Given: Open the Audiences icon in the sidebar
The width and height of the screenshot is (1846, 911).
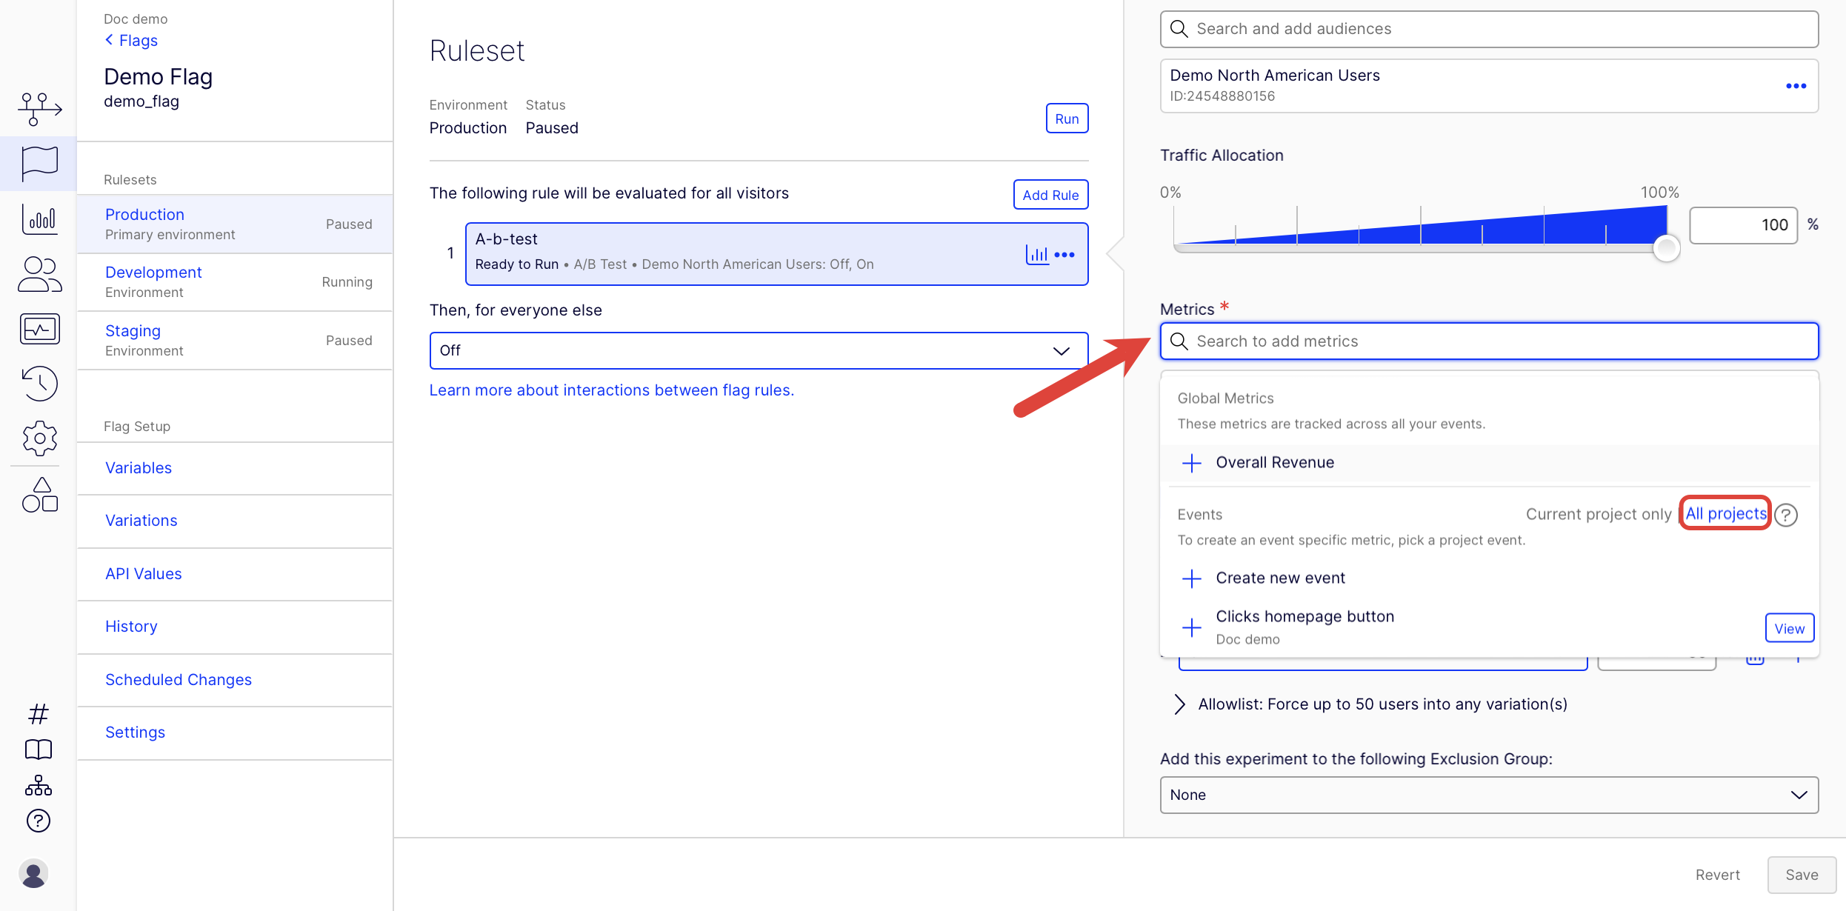Looking at the screenshot, I should (39, 275).
